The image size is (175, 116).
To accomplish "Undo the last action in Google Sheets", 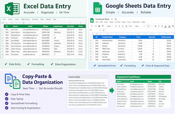I will click(92, 26).
